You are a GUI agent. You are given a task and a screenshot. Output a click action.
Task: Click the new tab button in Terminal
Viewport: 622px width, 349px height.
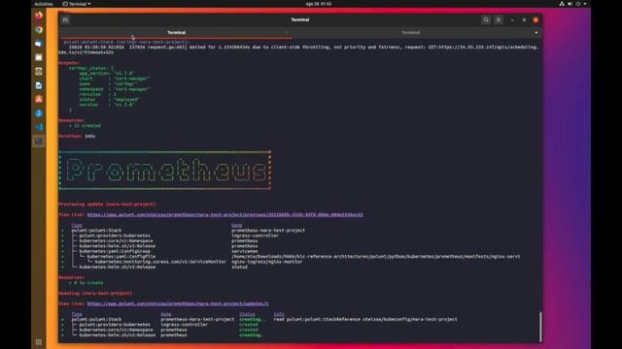(x=65, y=19)
